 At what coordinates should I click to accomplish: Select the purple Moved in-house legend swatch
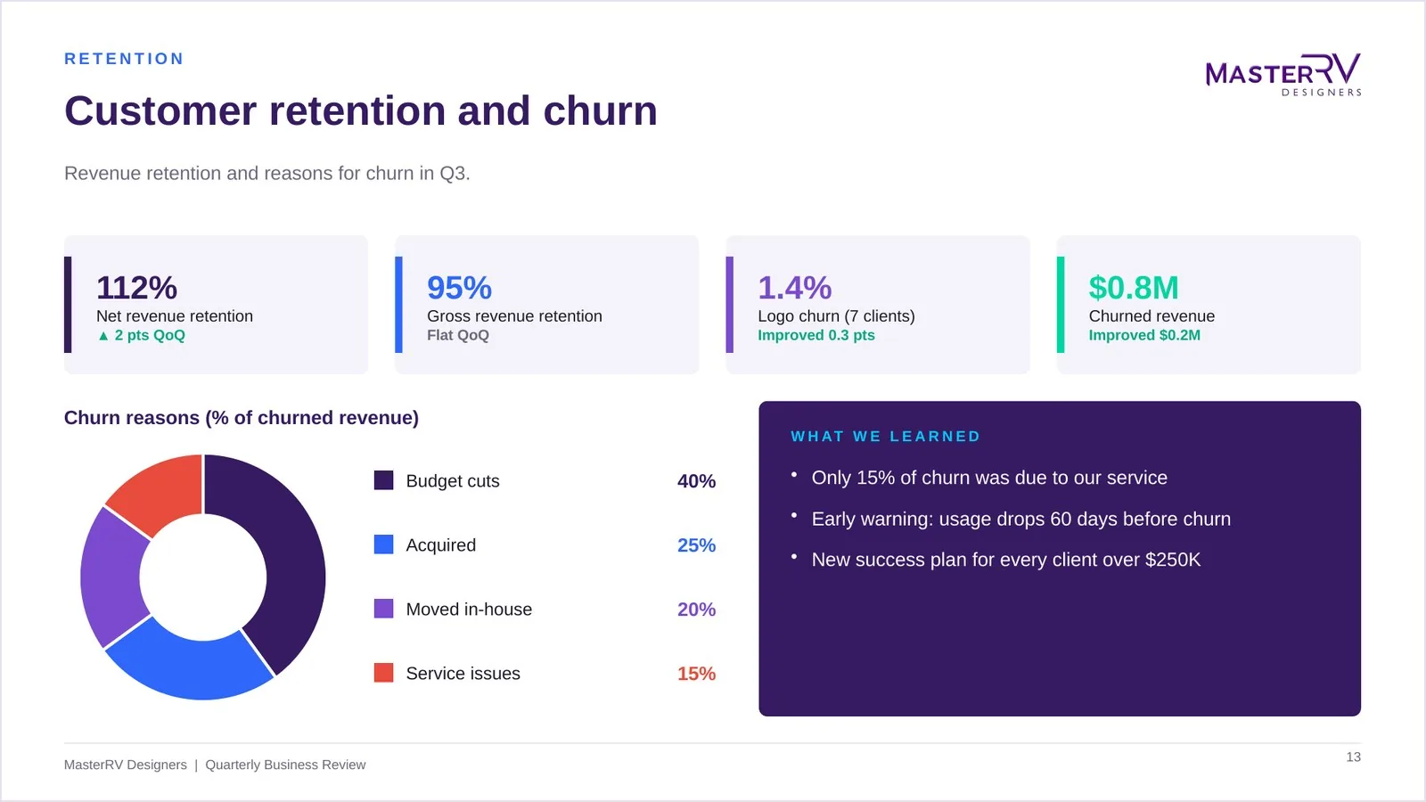(x=384, y=609)
